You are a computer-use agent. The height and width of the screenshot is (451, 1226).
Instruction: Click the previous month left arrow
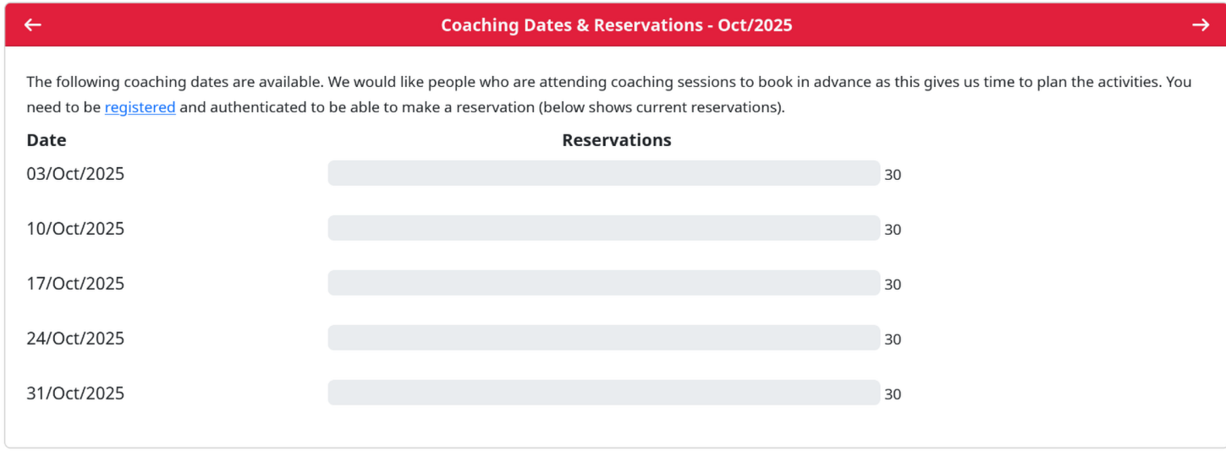tap(33, 25)
